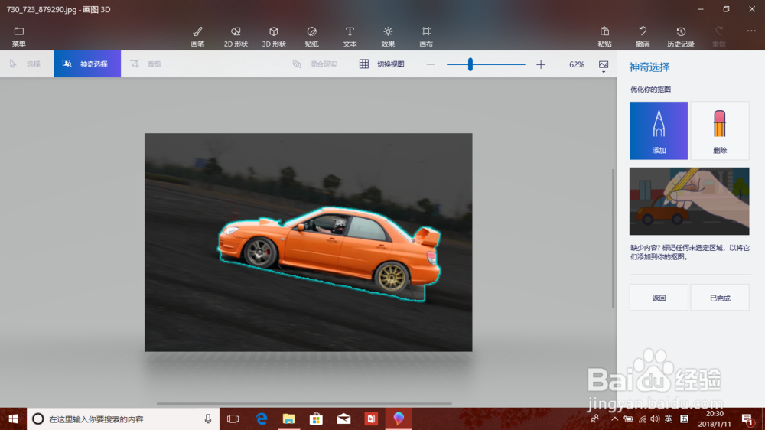Click the Paint 3D taskbar icon
The width and height of the screenshot is (765, 430).
point(399,419)
